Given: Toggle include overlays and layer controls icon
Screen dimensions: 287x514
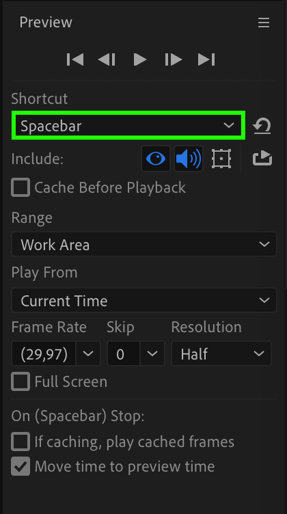Looking at the screenshot, I should [221, 159].
